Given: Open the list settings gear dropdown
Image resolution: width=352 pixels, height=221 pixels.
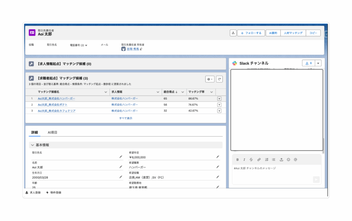Looking at the screenshot, I should (210, 79).
